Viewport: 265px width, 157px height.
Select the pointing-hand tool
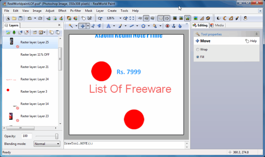(x=180, y=26)
